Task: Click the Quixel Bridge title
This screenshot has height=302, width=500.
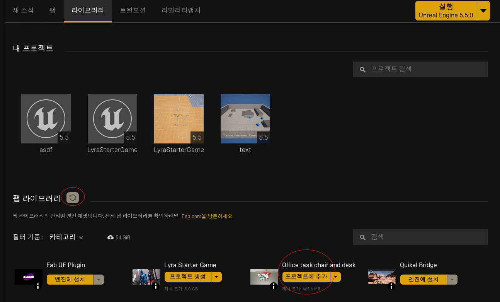Action: pos(418,265)
